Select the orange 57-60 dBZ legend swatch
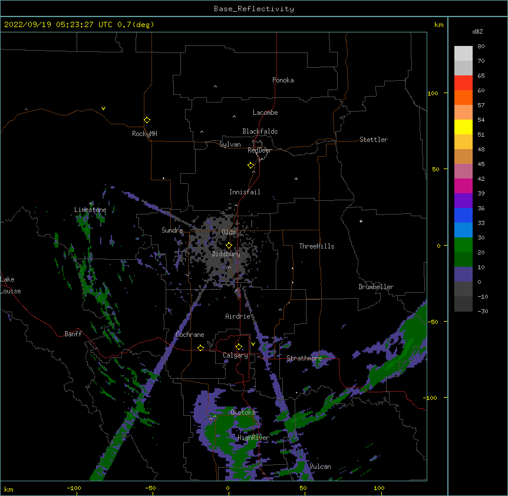Viewport: 508px width, 496px height. pos(463,97)
